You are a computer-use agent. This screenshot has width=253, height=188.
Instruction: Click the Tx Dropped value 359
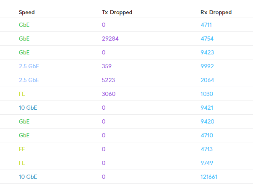click(x=107, y=66)
